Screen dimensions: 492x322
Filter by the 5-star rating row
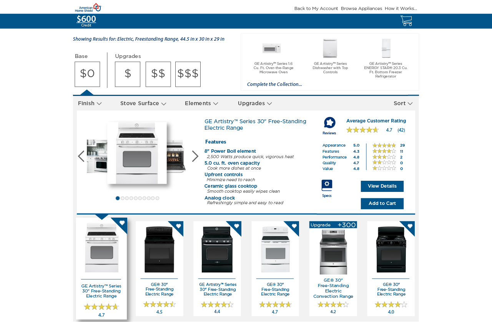coord(389,145)
